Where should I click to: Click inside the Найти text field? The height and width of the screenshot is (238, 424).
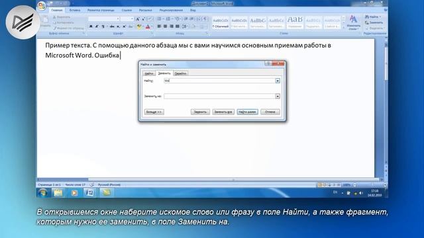pyautogui.click(x=219, y=81)
